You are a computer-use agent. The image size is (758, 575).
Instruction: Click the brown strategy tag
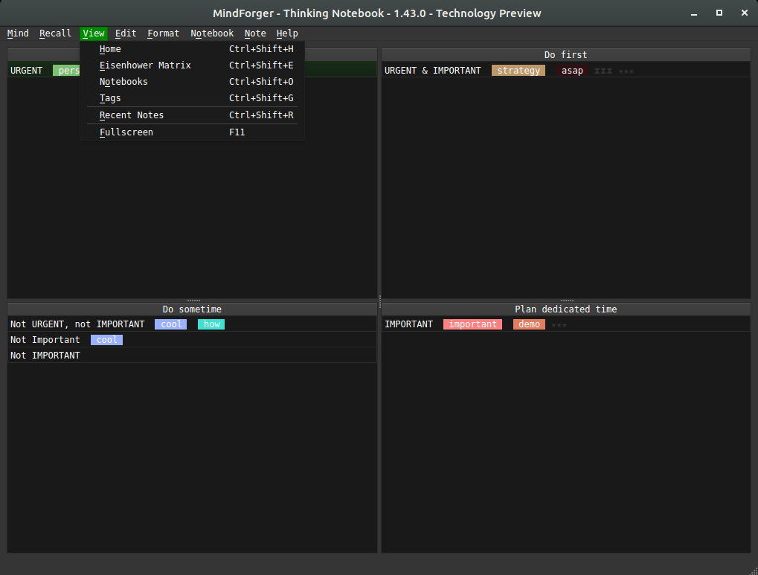[x=518, y=71]
